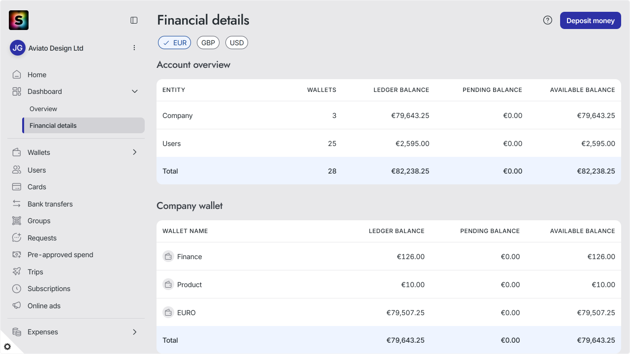Click the €126.00 Finance ledger balance

[411, 257]
